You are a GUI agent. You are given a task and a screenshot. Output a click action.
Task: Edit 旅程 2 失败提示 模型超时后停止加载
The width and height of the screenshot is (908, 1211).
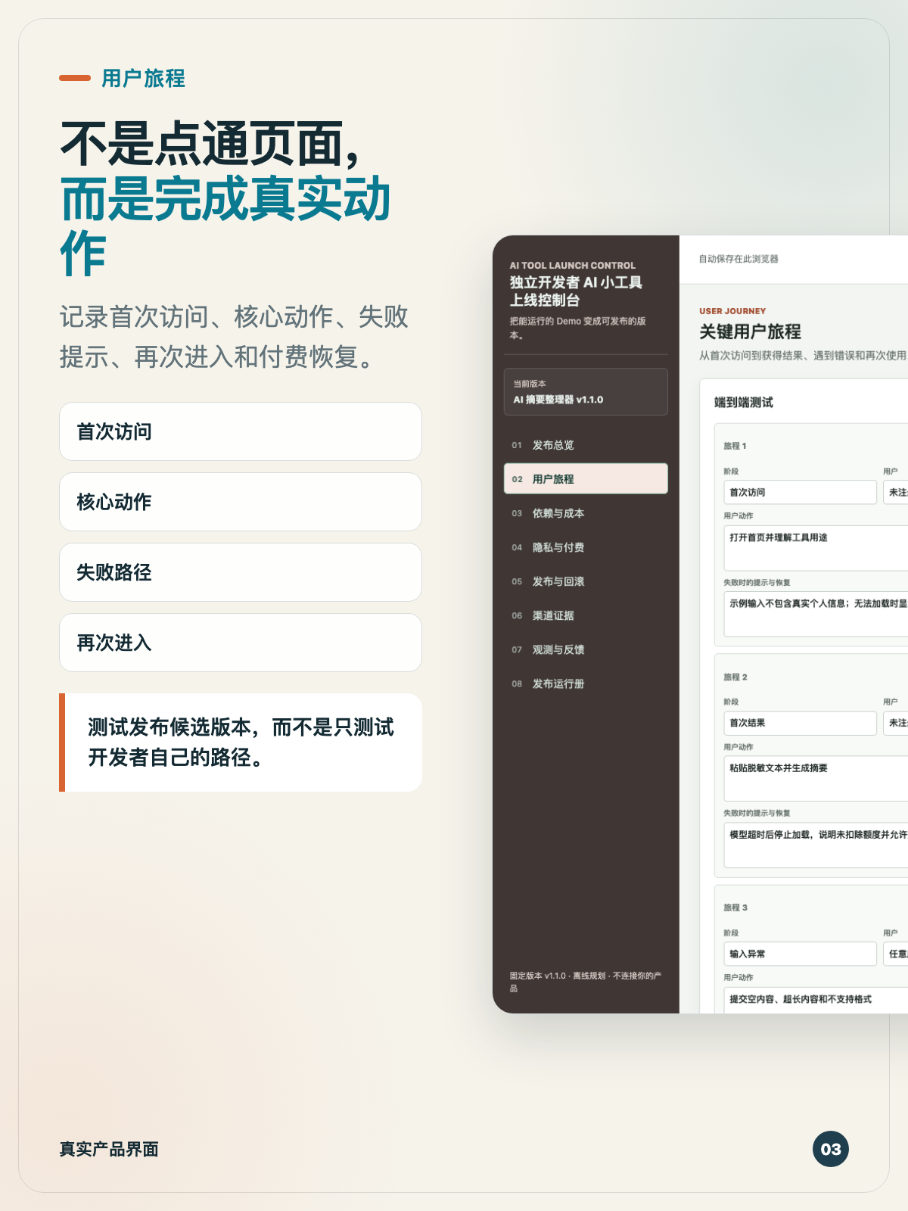pyautogui.click(x=816, y=845)
